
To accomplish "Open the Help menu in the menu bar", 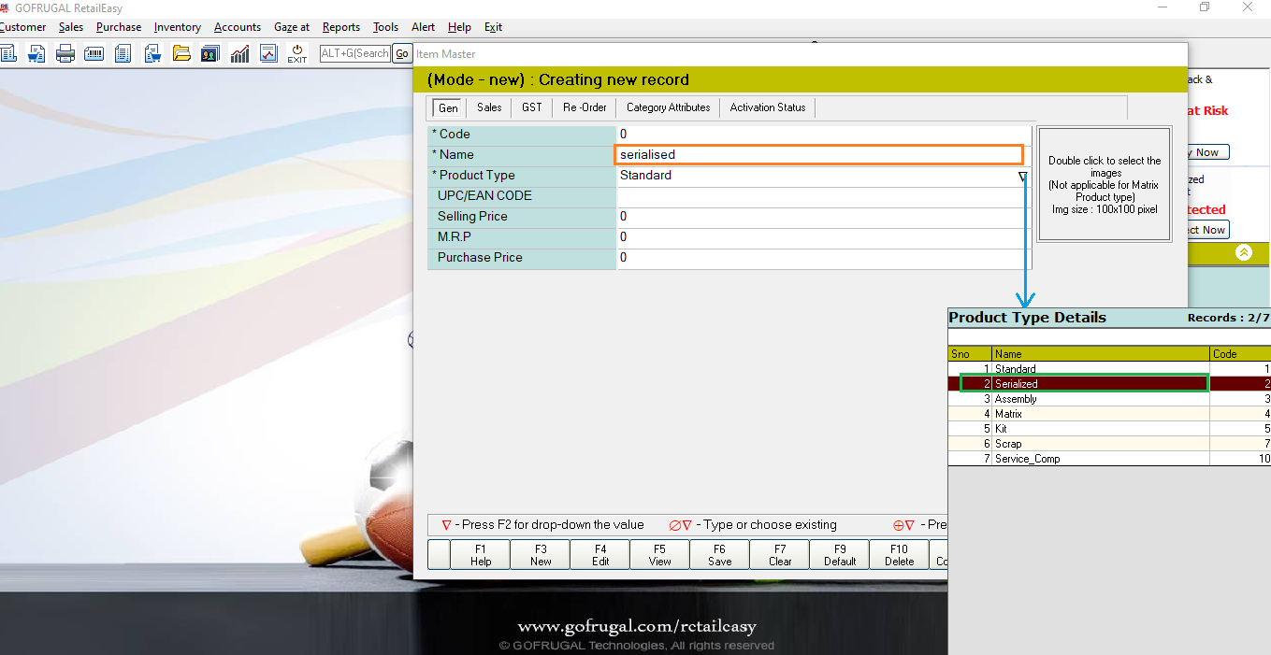I will pyautogui.click(x=459, y=27).
